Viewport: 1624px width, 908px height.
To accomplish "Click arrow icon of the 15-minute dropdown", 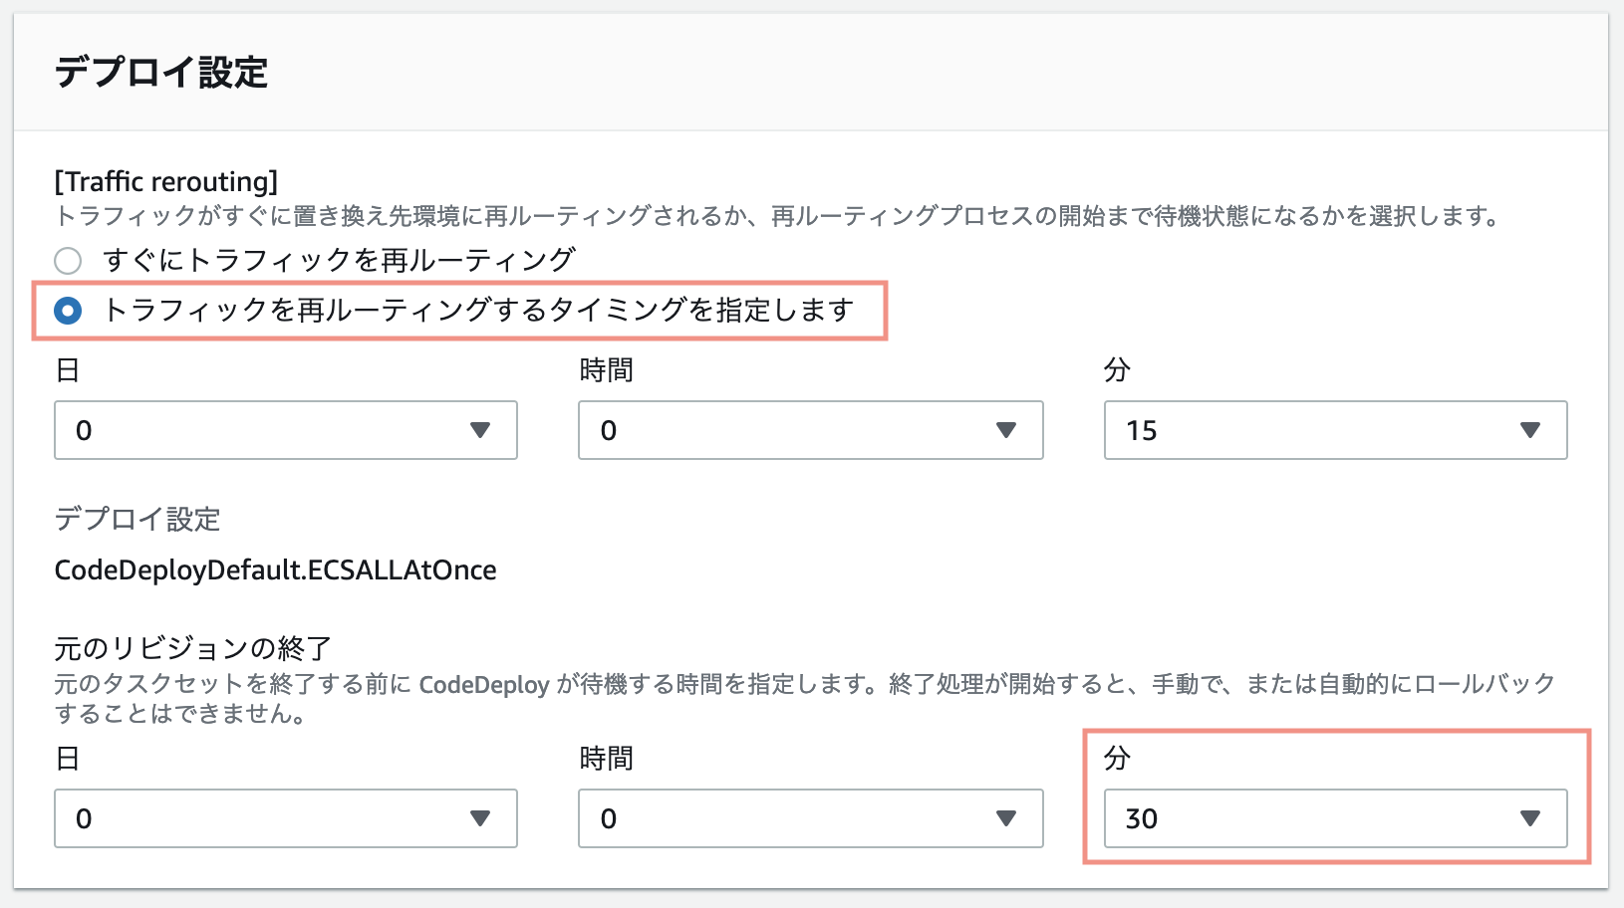I will click(1530, 430).
